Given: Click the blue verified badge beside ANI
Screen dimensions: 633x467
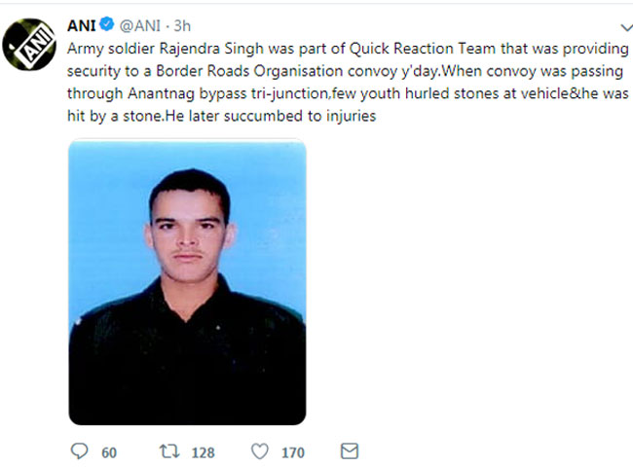Looking at the screenshot, I should tap(107, 25).
